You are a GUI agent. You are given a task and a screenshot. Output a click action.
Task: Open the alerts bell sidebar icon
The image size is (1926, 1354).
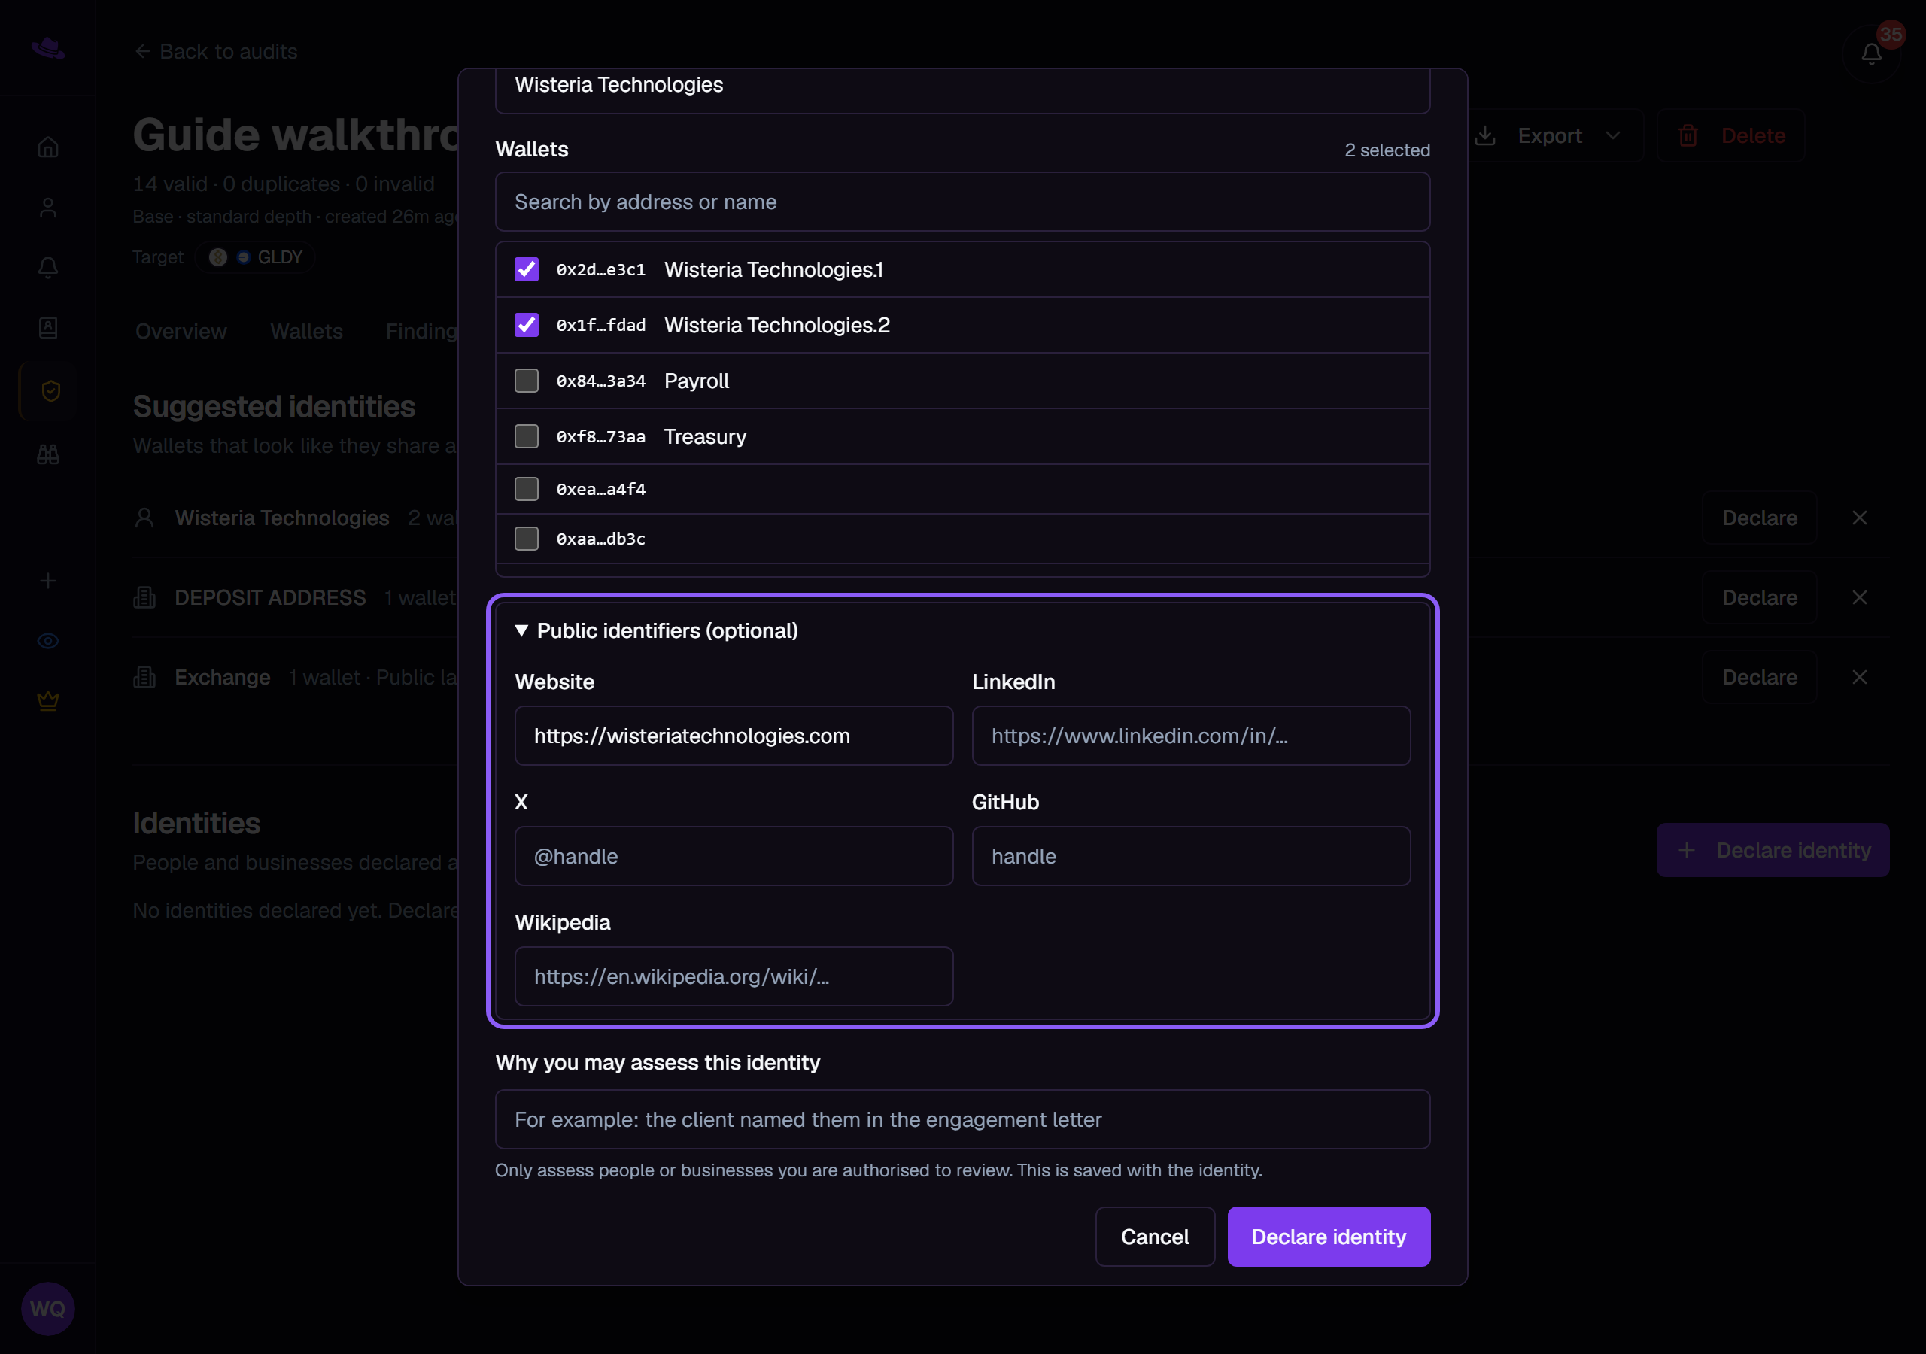tap(48, 268)
